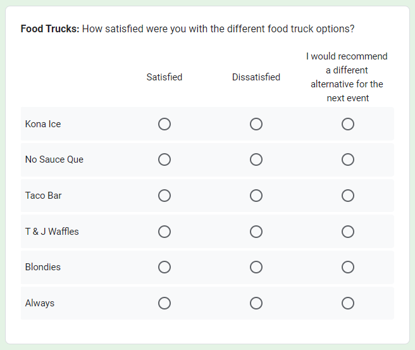Recommend alternative for T & J Waffles
Viewport: 415px width, 350px height.
coord(347,232)
